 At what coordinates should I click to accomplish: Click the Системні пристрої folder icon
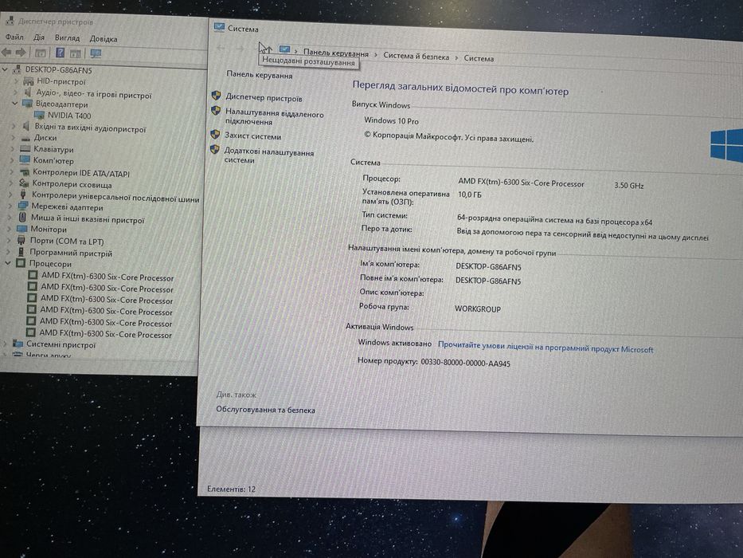tap(18, 344)
